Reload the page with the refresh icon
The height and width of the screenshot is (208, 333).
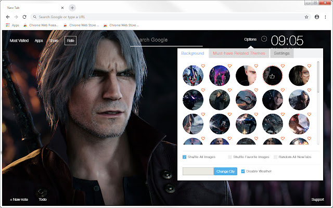(x=24, y=17)
